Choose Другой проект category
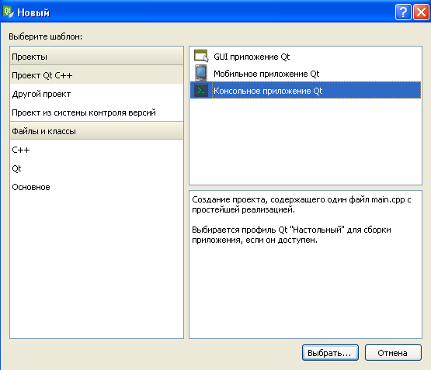This screenshot has height=370, width=431. pos(96,94)
